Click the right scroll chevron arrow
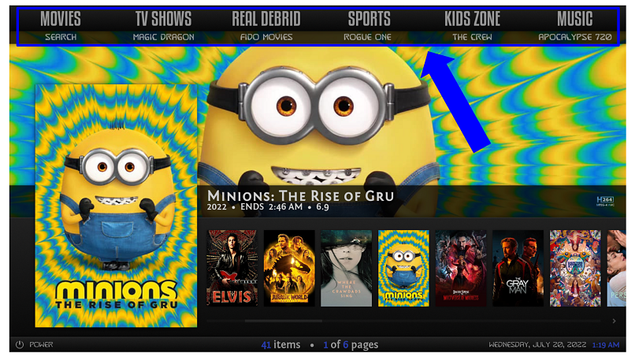 click(614, 321)
